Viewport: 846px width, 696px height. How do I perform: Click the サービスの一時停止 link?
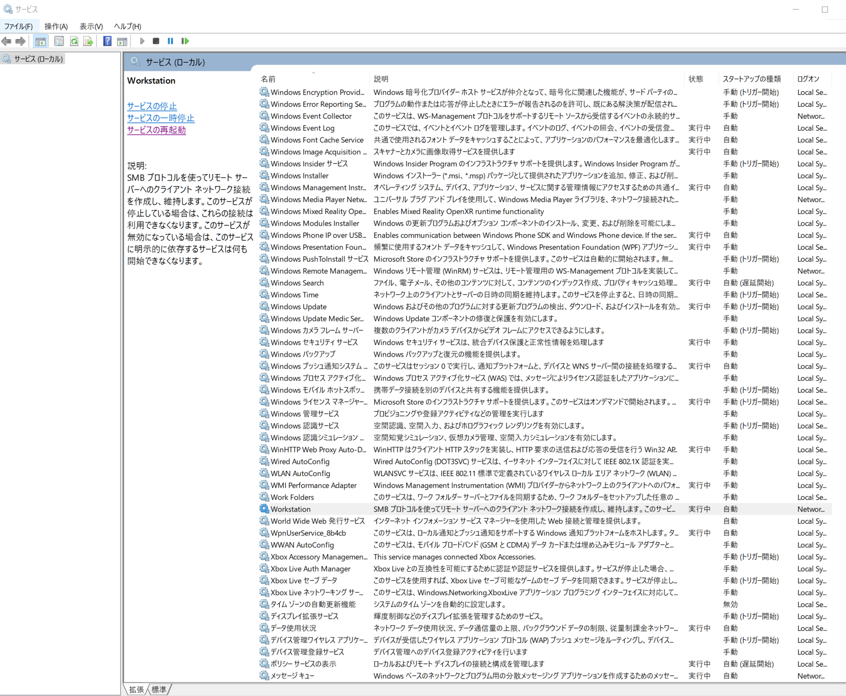160,118
